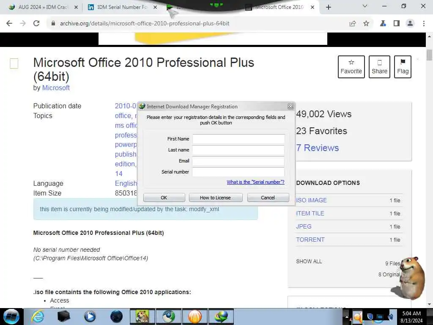This screenshot has width=433, height=325.
Task: Click the item checkbox beside the title
Action: (x=14, y=63)
